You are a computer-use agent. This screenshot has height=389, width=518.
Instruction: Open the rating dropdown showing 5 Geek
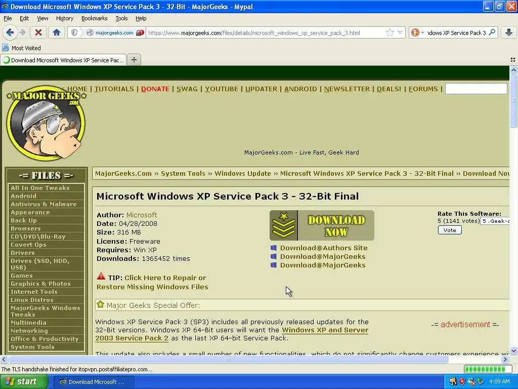495,221
